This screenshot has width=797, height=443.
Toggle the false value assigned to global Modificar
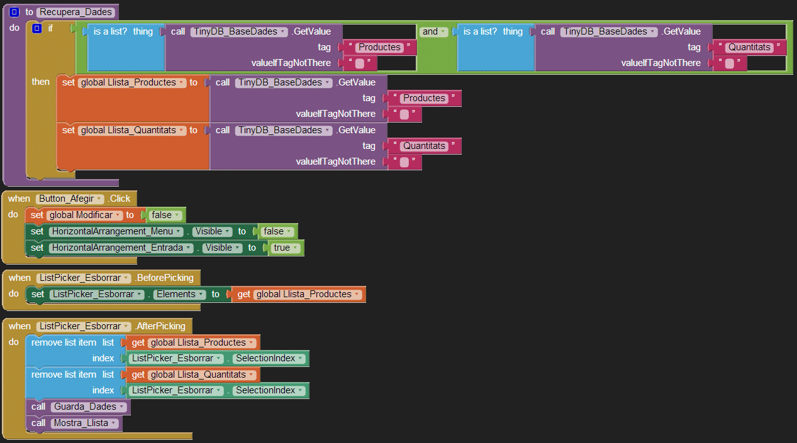click(166, 215)
